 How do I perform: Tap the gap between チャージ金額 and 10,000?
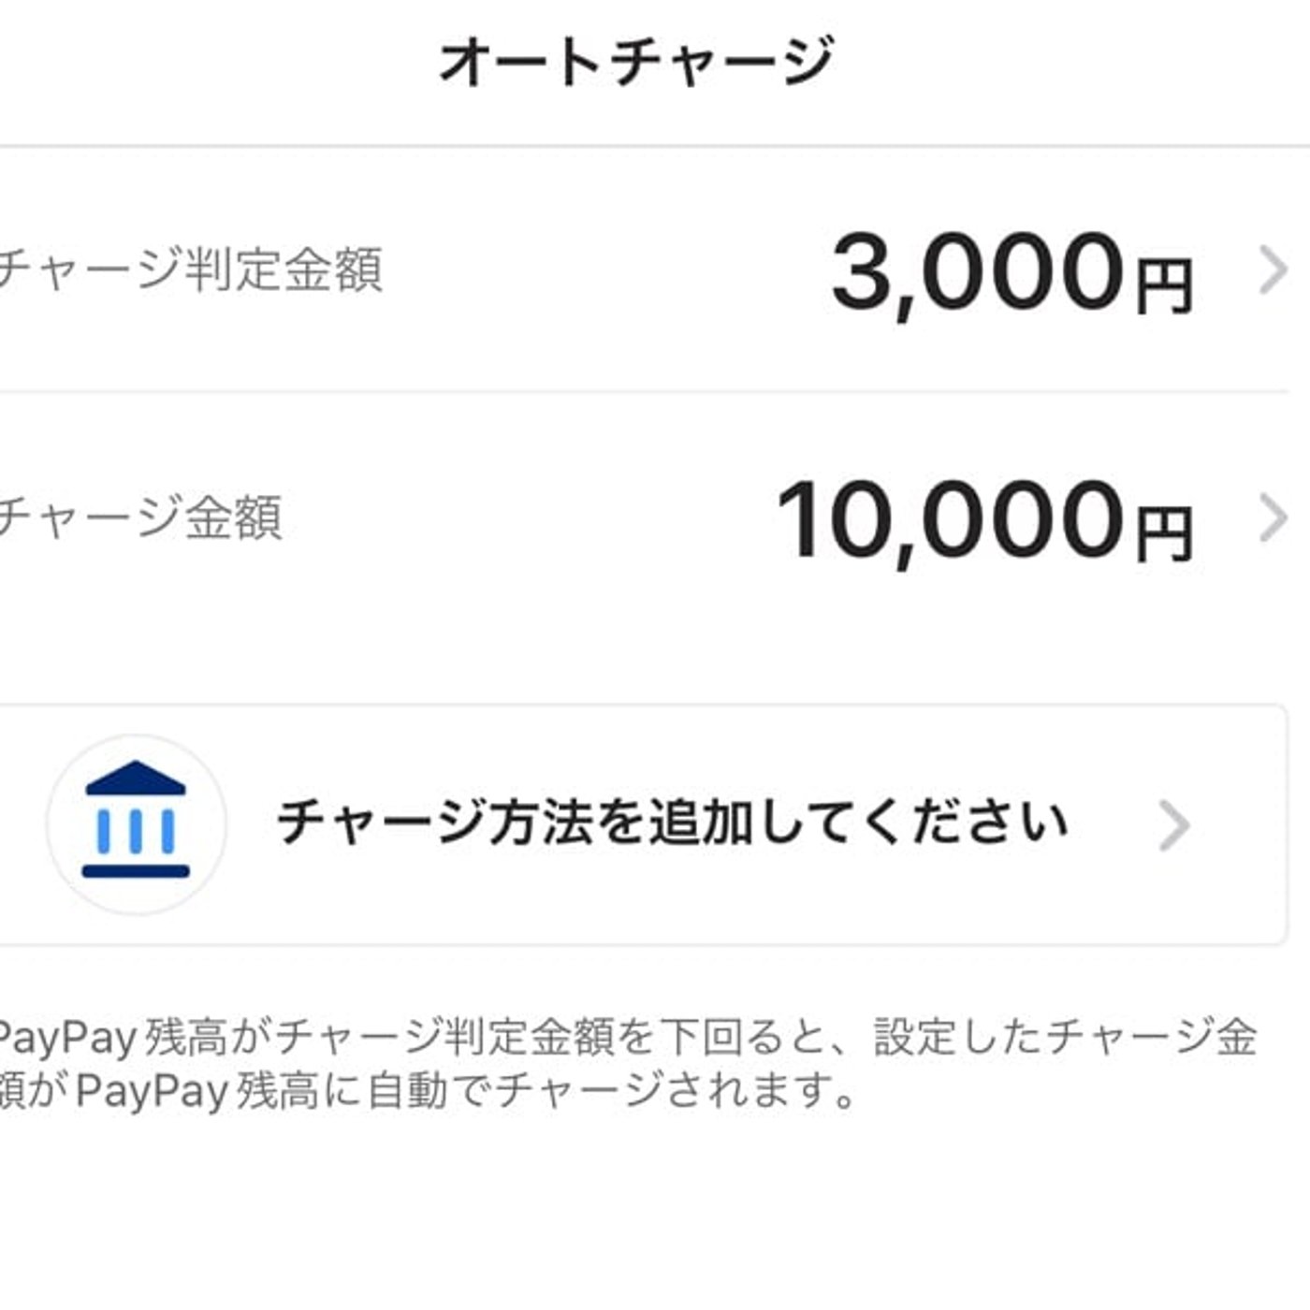click(524, 517)
